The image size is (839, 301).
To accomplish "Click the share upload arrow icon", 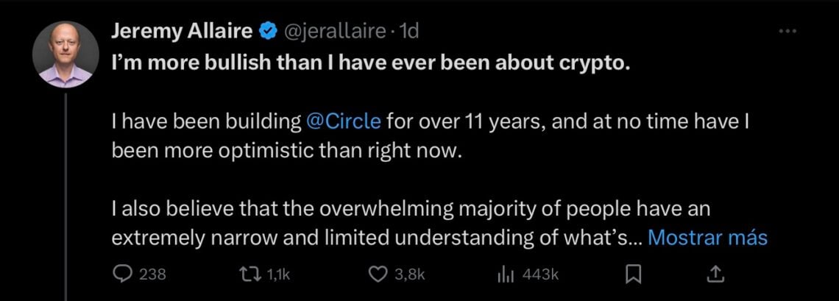I will pyautogui.click(x=714, y=275).
